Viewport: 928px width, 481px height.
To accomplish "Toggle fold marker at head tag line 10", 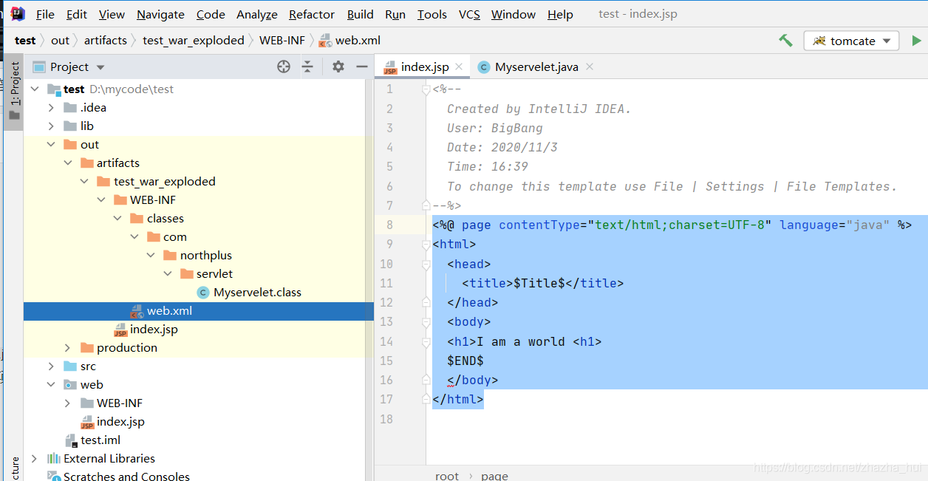I will (x=426, y=264).
